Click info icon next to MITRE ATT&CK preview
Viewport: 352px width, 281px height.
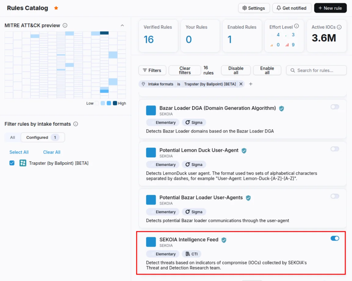(x=65, y=25)
